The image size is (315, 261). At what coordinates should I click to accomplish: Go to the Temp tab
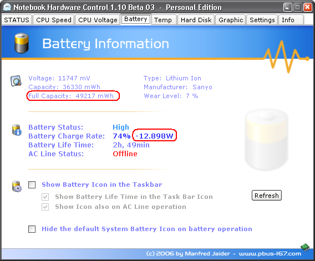(x=163, y=20)
